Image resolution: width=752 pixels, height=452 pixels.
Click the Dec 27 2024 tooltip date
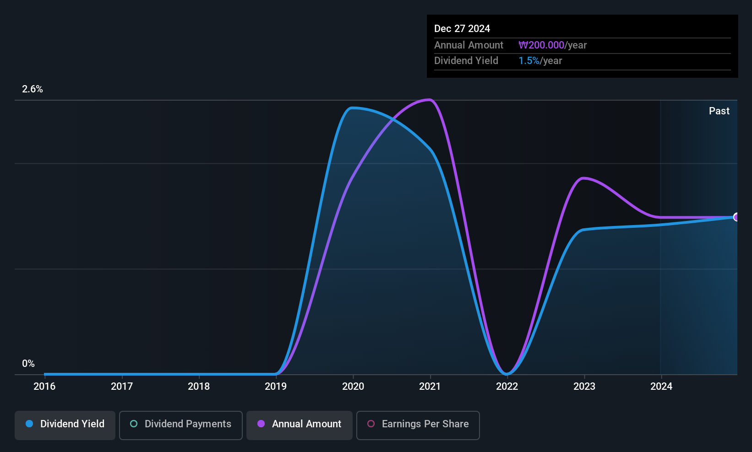[462, 29]
